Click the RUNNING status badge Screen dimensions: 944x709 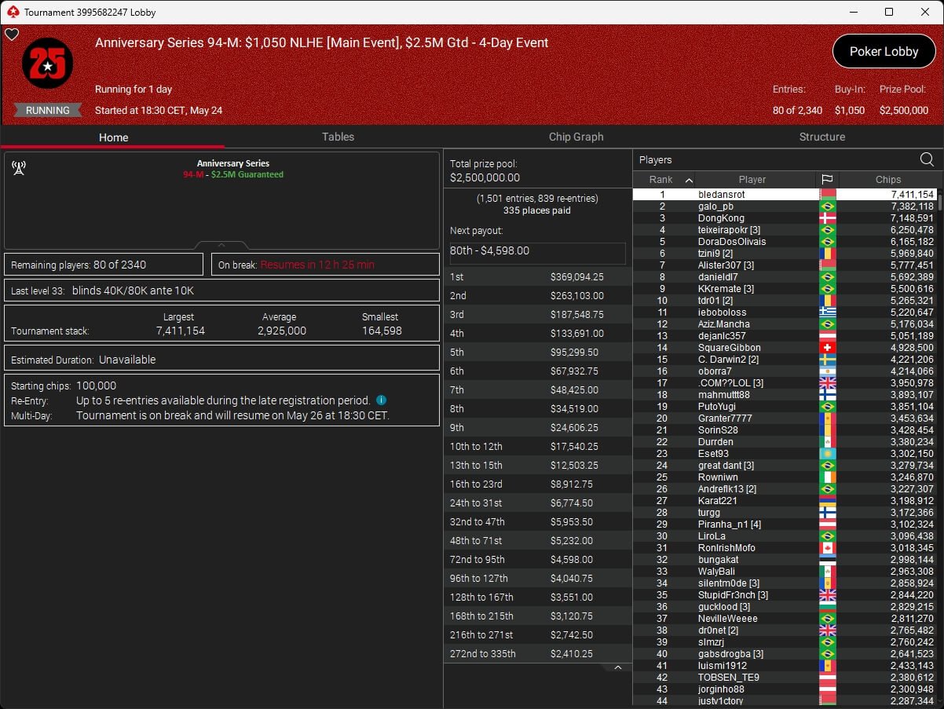[48, 110]
